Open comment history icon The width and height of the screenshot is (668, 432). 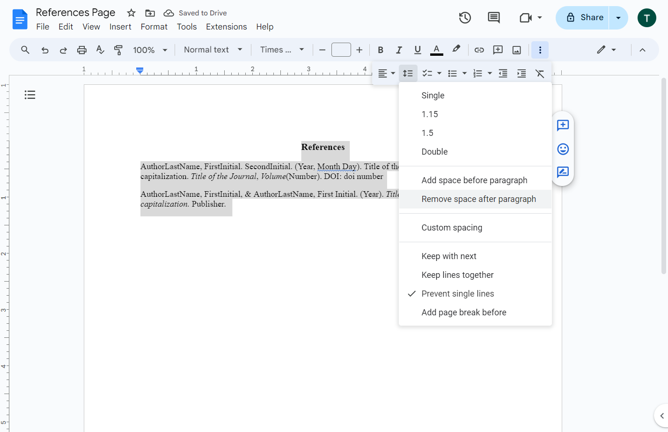pos(494,18)
